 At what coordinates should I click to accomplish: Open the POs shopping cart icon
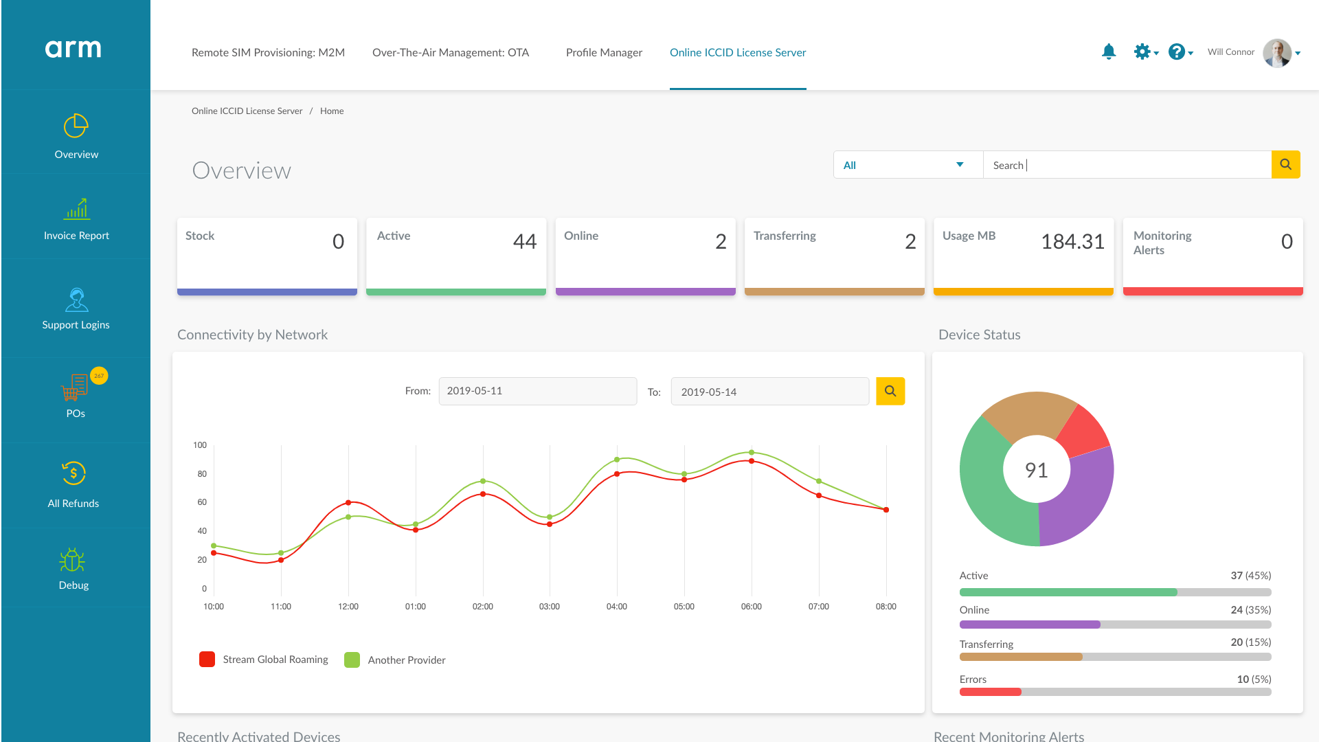click(x=74, y=387)
